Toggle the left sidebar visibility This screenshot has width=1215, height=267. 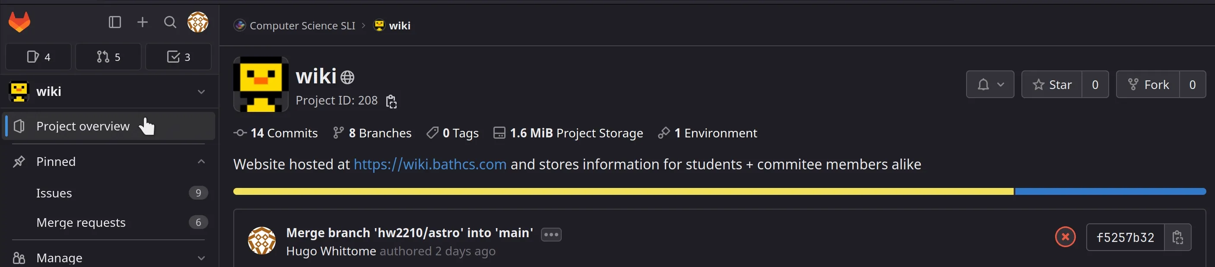point(115,22)
